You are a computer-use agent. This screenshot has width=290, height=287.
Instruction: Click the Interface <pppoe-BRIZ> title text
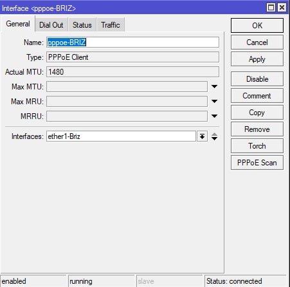coord(39,8)
